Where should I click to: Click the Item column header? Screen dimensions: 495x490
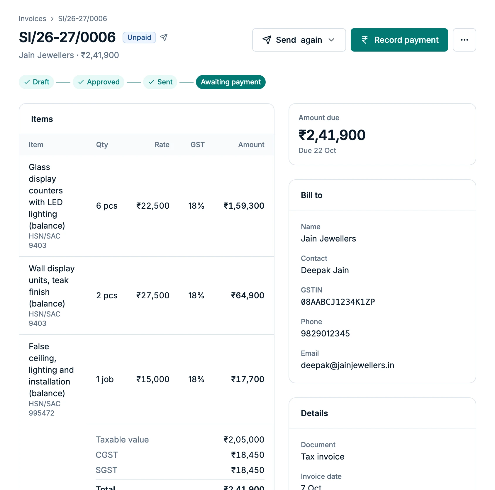[x=36, y=145]
